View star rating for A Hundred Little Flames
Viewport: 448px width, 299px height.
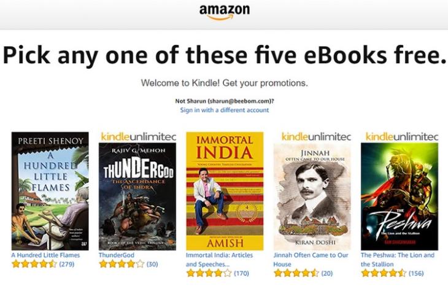coord(34,264)
